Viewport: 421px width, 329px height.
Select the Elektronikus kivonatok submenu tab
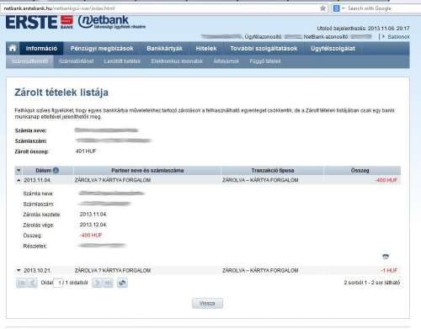coord(177,61)
